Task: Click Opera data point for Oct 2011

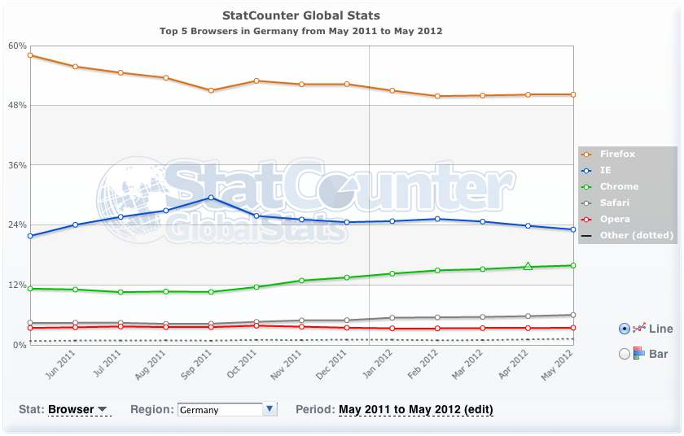Action: (x=256, y=325)
